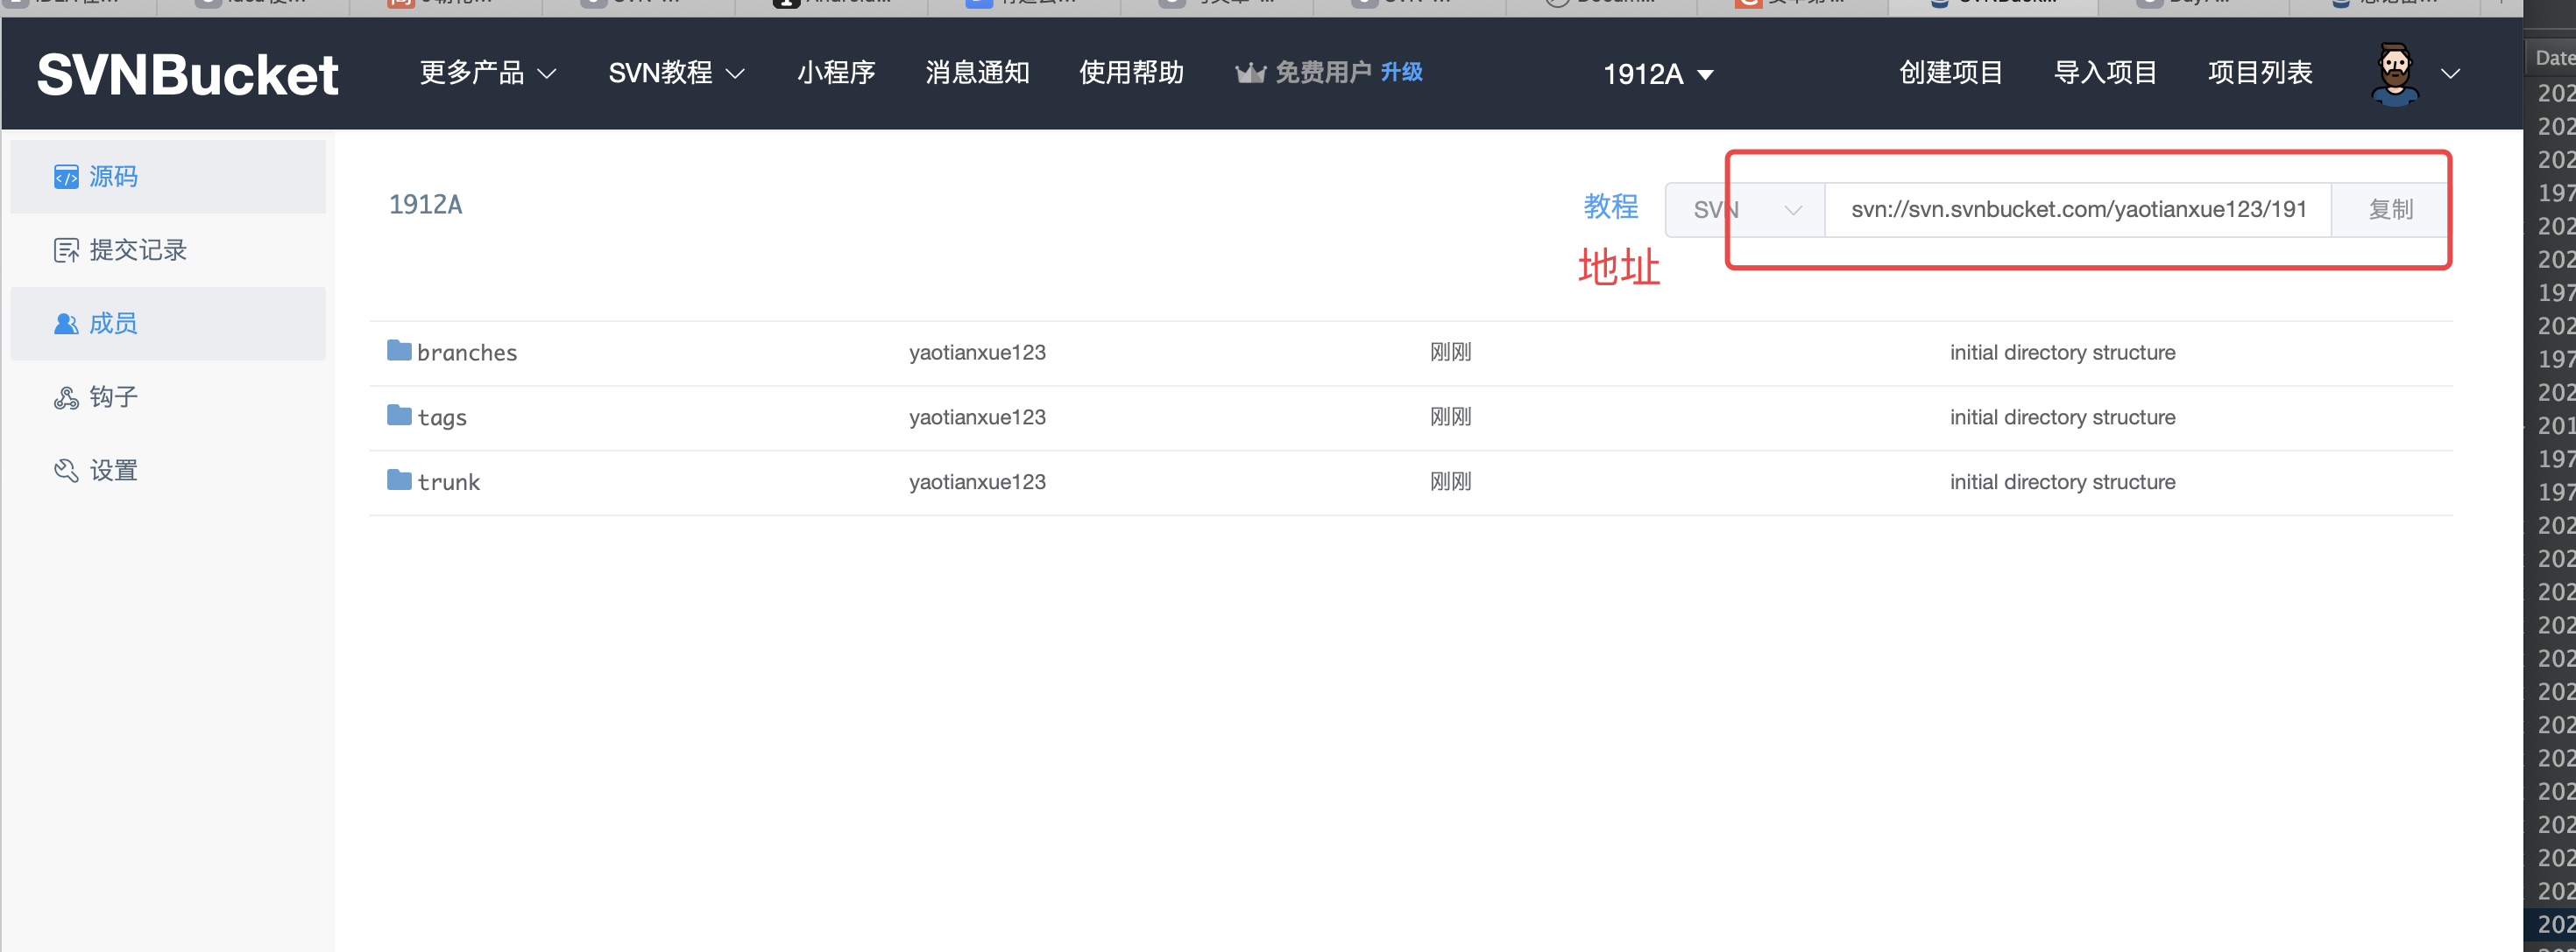The width and height of the screenshot is (2576, 952).
Task: Click the crown icon next to 免费用户
Action: (1251, 72)
